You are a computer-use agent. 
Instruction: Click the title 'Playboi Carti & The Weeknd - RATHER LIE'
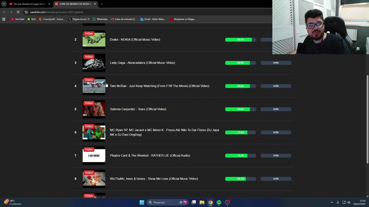click(x=150, y=156)
